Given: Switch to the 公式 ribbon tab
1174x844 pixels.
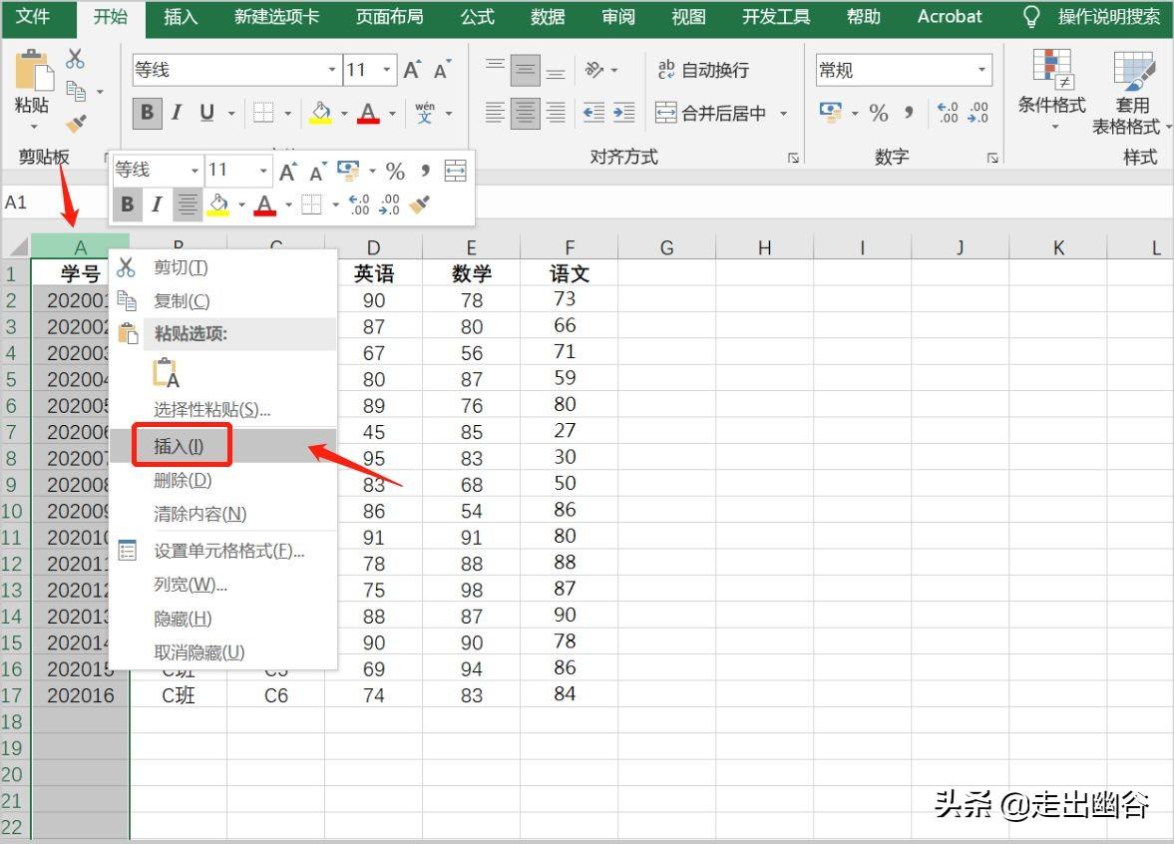Looking at the screenshot, I should [x=478, y=17].
